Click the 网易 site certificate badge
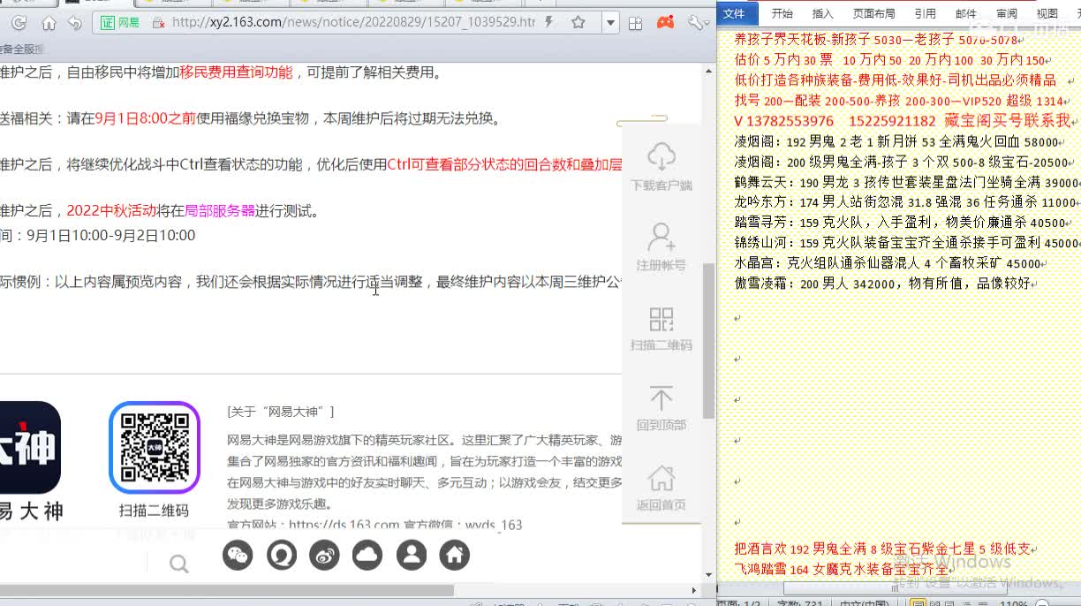Viewport: 1081px width, 606px height. pos(120,22)
